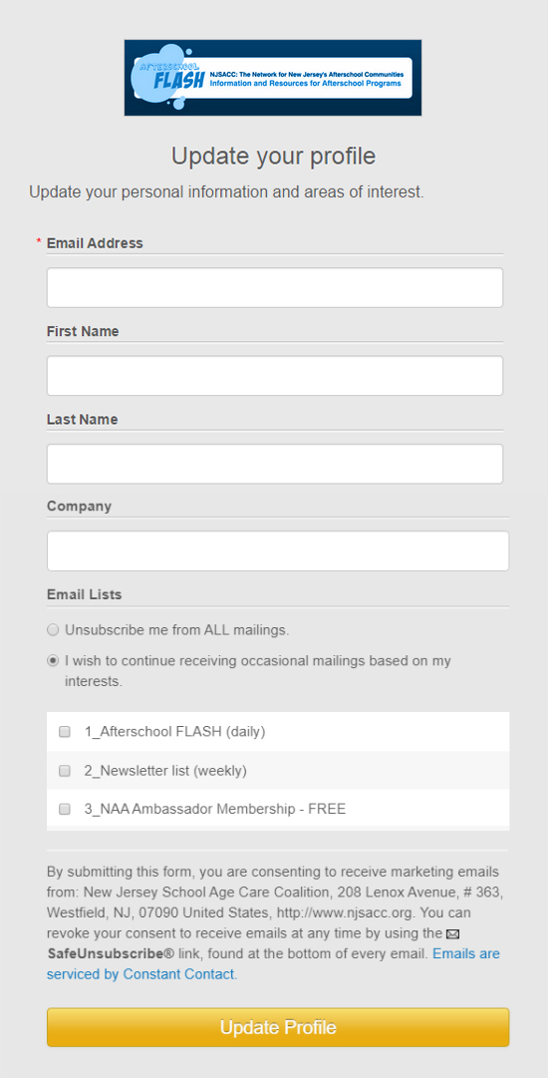This screenshot has width=548, height=1078.
Task: Open Emails are serviced by Constant Contact link
Action: pyautogui.click(x=273, y=964)
